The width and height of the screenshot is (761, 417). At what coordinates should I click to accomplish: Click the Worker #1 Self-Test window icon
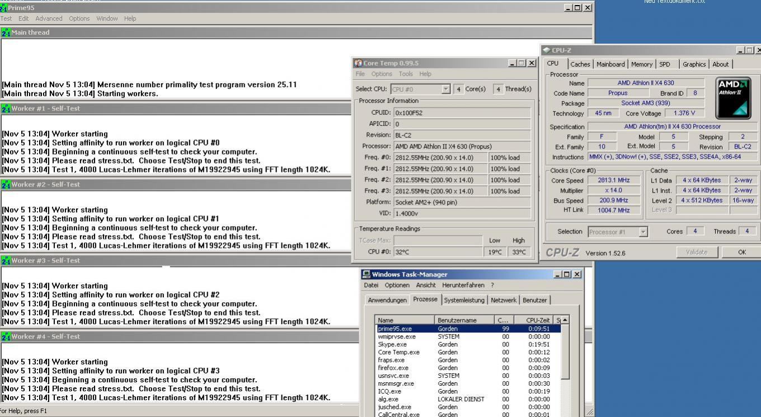pyautogui.click(x=6, y=109)
